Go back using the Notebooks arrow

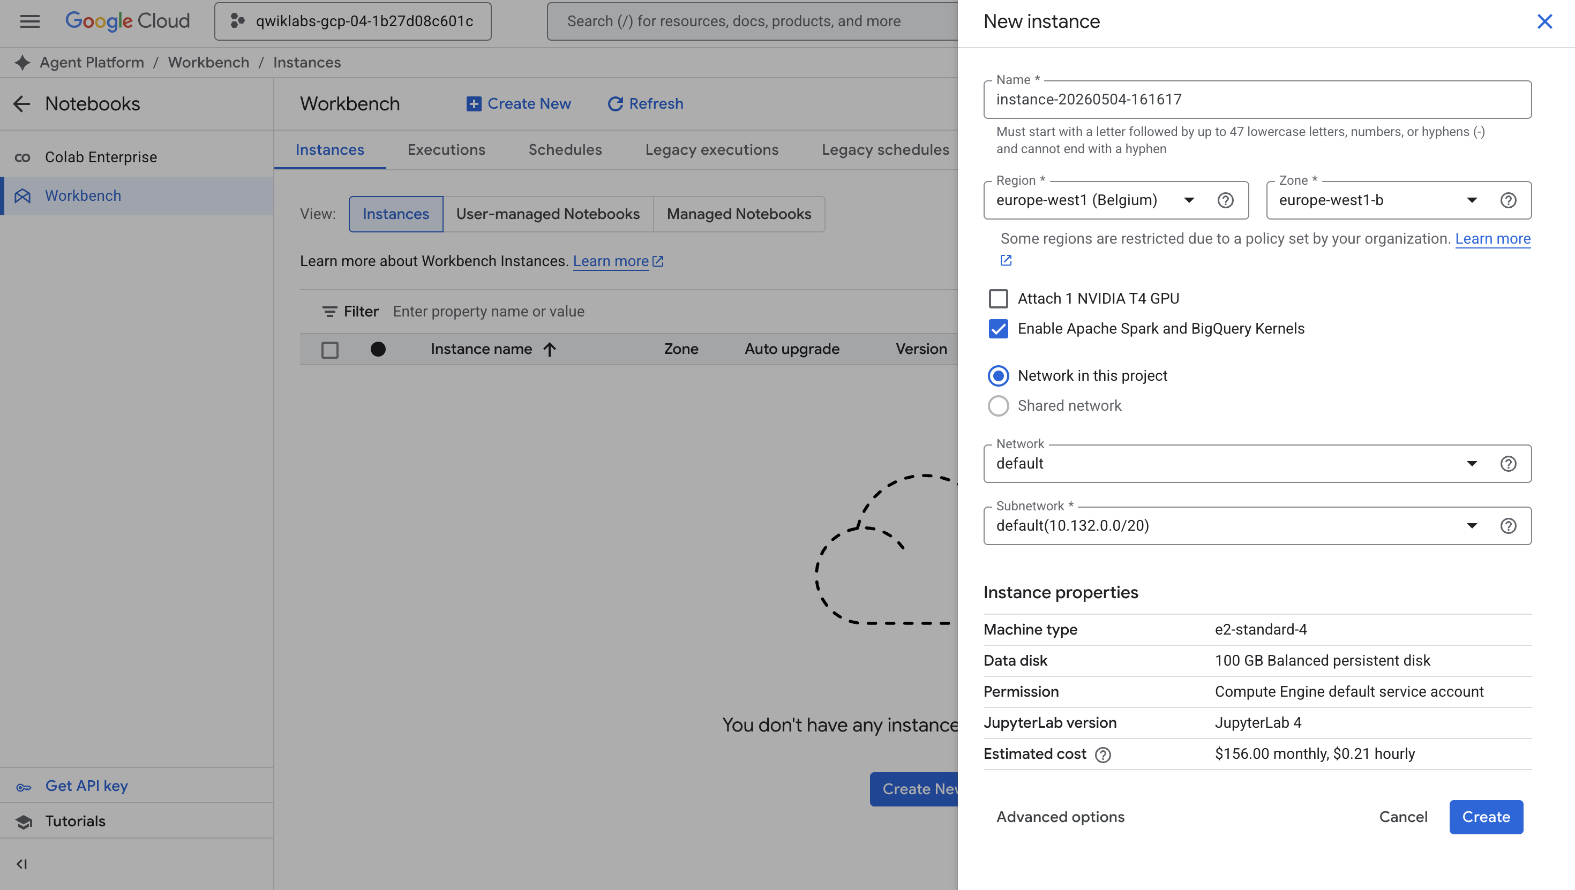pos(22,104)
